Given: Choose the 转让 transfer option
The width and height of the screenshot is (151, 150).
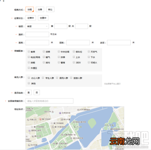Looking at the screenshot, I should tap(50, 10).
